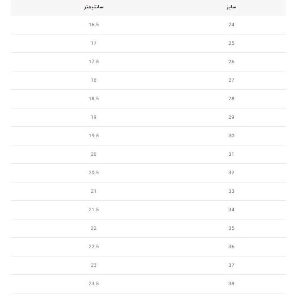The height and width of the screenshot is (296, 296).
Task: Click the 17.5 centimeter value
Action: 94,62
